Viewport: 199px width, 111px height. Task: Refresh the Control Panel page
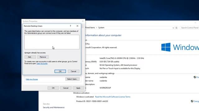pyautogui.click(x=176, y=28)
